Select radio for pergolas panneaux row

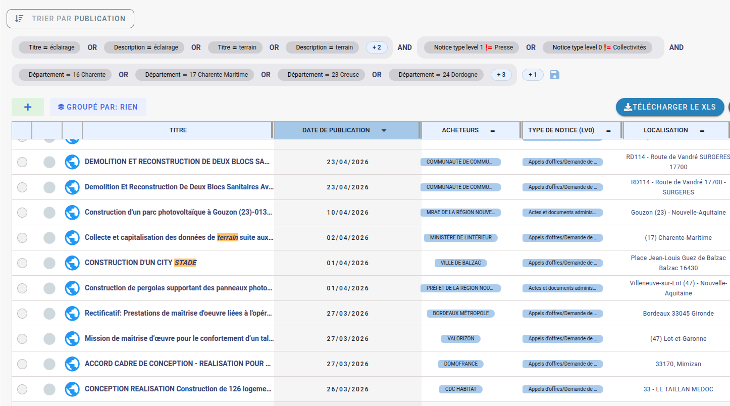(x=22, y=288)
